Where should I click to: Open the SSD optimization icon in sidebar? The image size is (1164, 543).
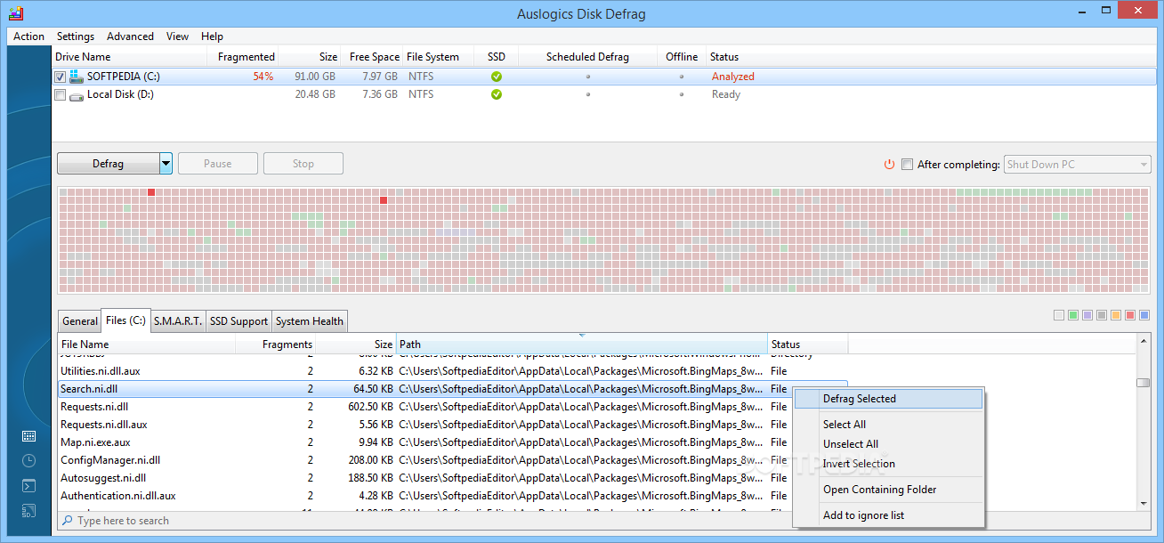(x=28, y=511)
